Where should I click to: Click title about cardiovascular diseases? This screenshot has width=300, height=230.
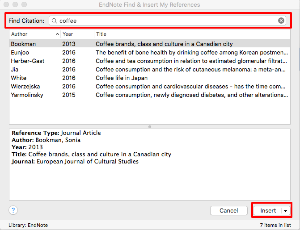(x=190, y=86)
